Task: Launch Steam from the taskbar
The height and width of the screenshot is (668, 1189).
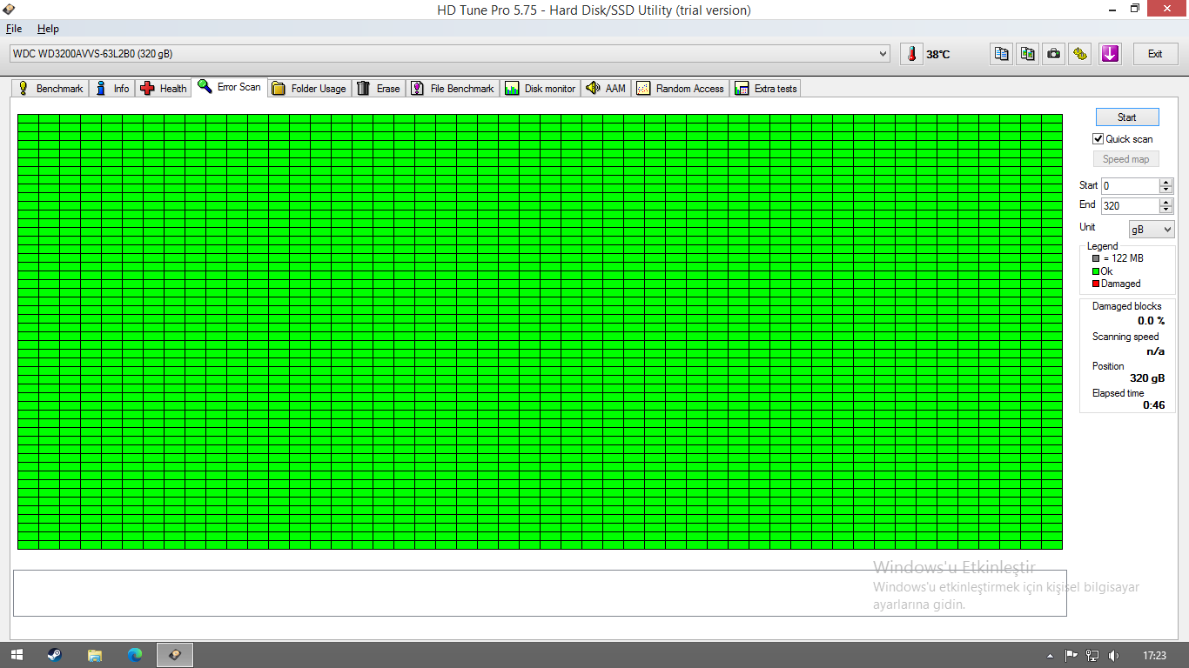Action: pyautogui.click(x=54, y=655)
